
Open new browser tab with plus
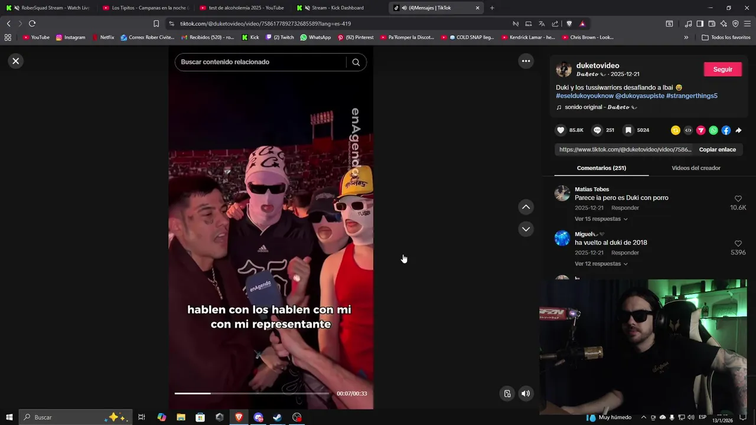click(x=492, y=8)
